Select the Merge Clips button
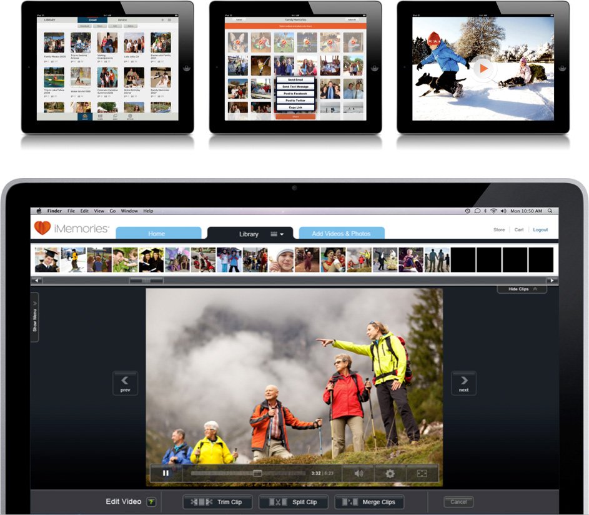This screenshot has height=515, width=589. (369, 502)
